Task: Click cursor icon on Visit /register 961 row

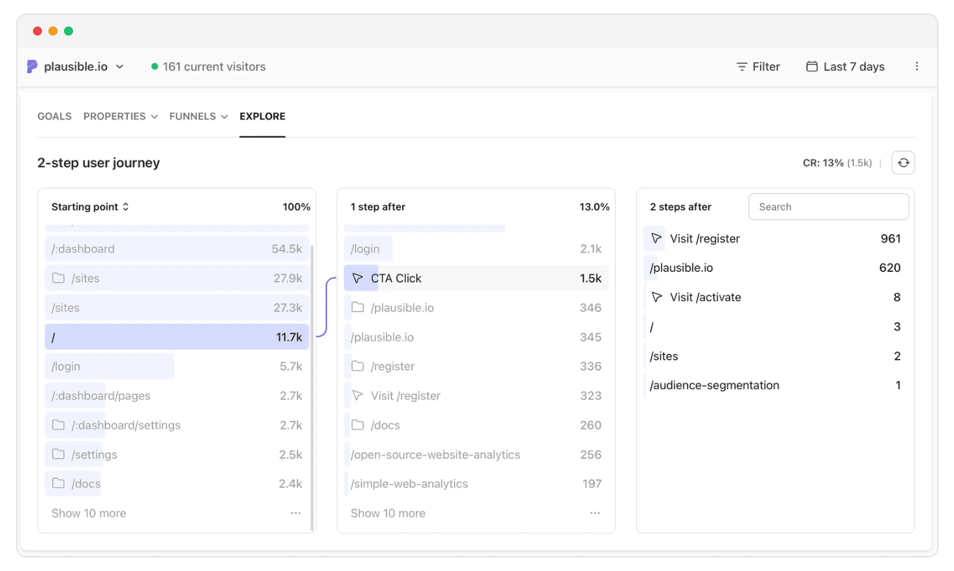Action: click(657, 238)
